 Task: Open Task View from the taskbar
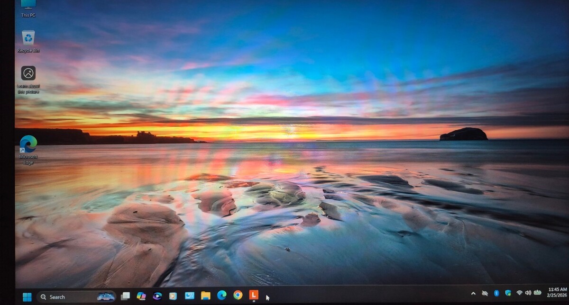click(x=125, y=296)
